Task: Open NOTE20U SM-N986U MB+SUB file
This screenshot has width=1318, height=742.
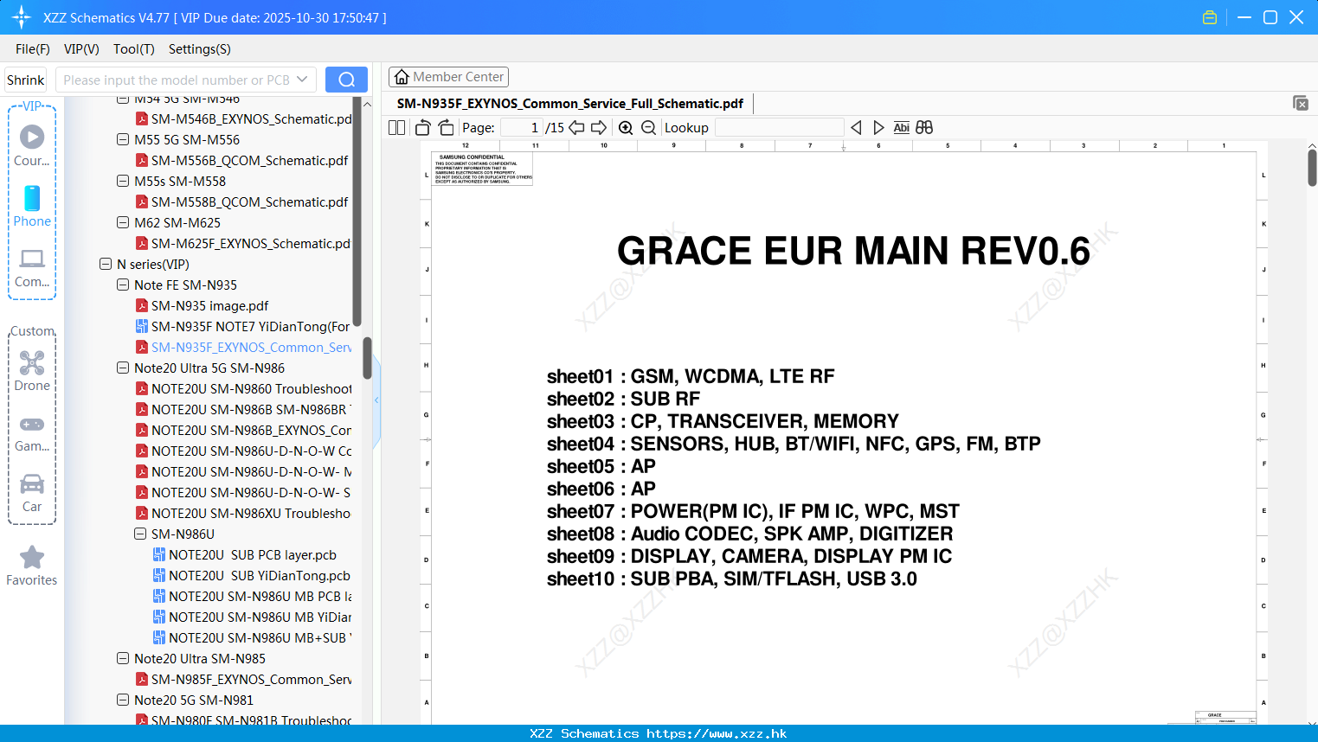Action: pyautogui.click(x=253, y=637)
